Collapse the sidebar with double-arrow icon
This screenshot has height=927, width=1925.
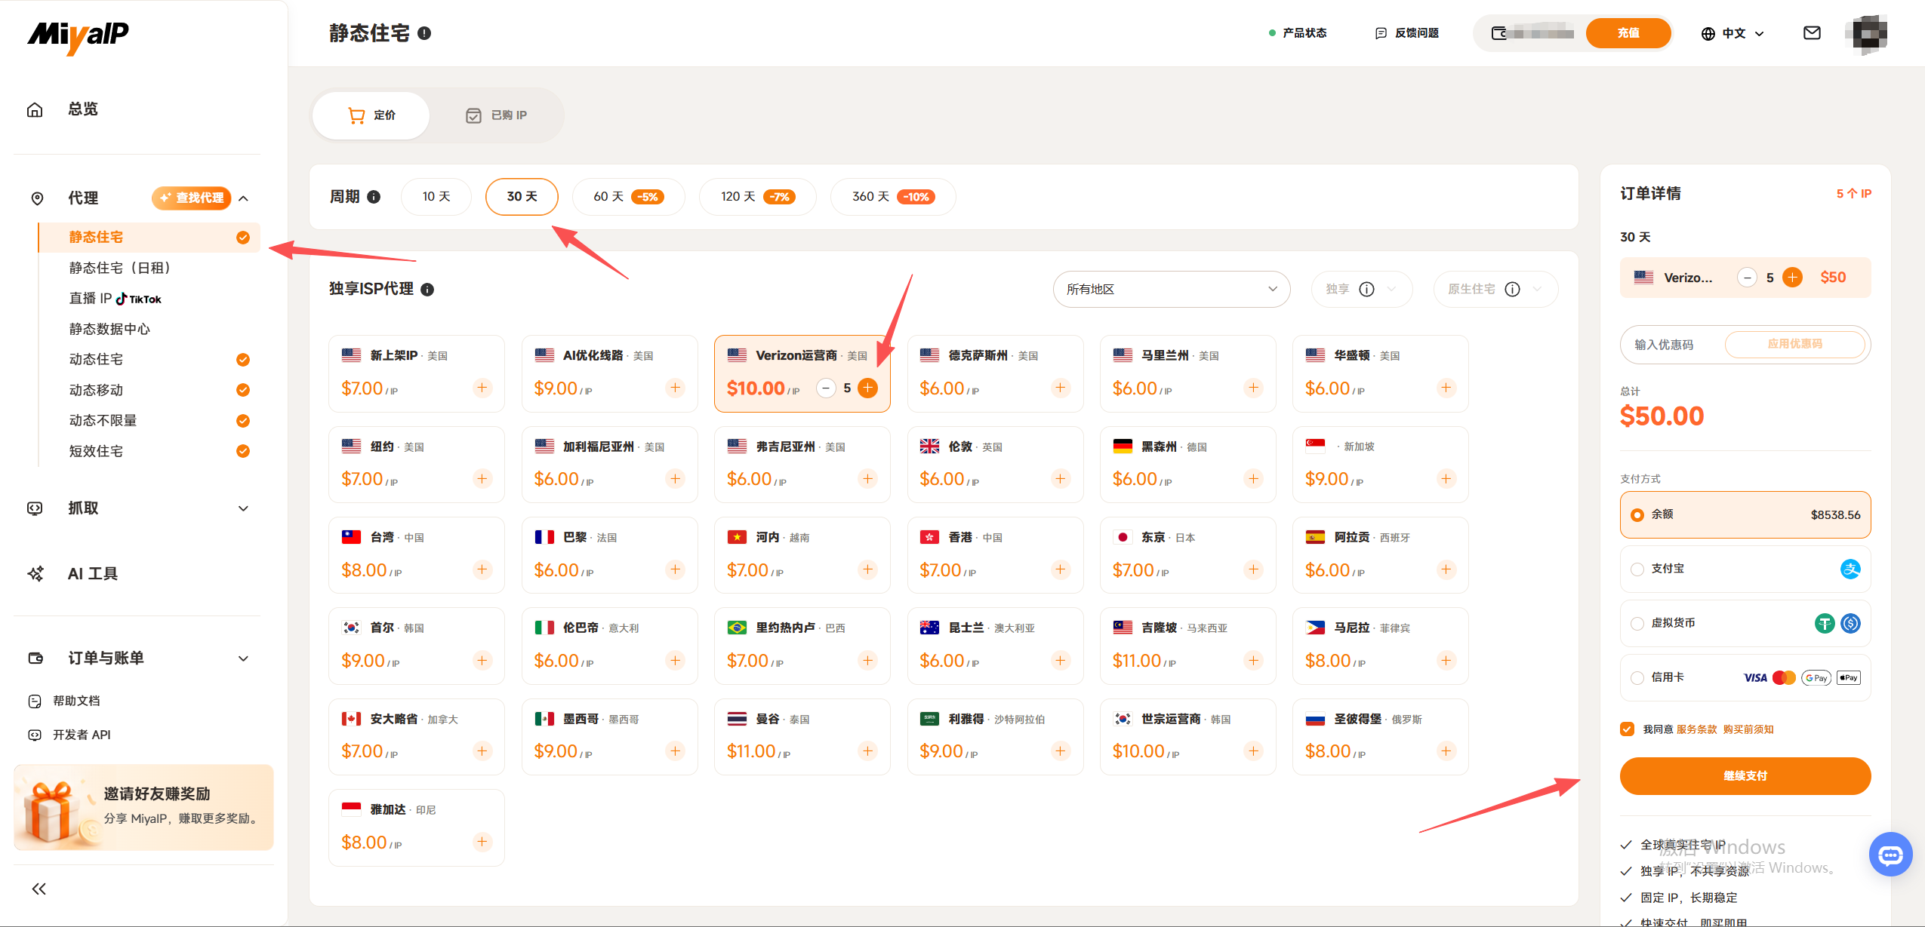pyautogui.click(x=39, y=889)
